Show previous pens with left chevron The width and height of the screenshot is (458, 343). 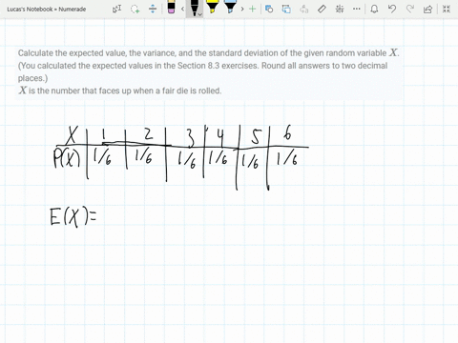click(182, 9)
